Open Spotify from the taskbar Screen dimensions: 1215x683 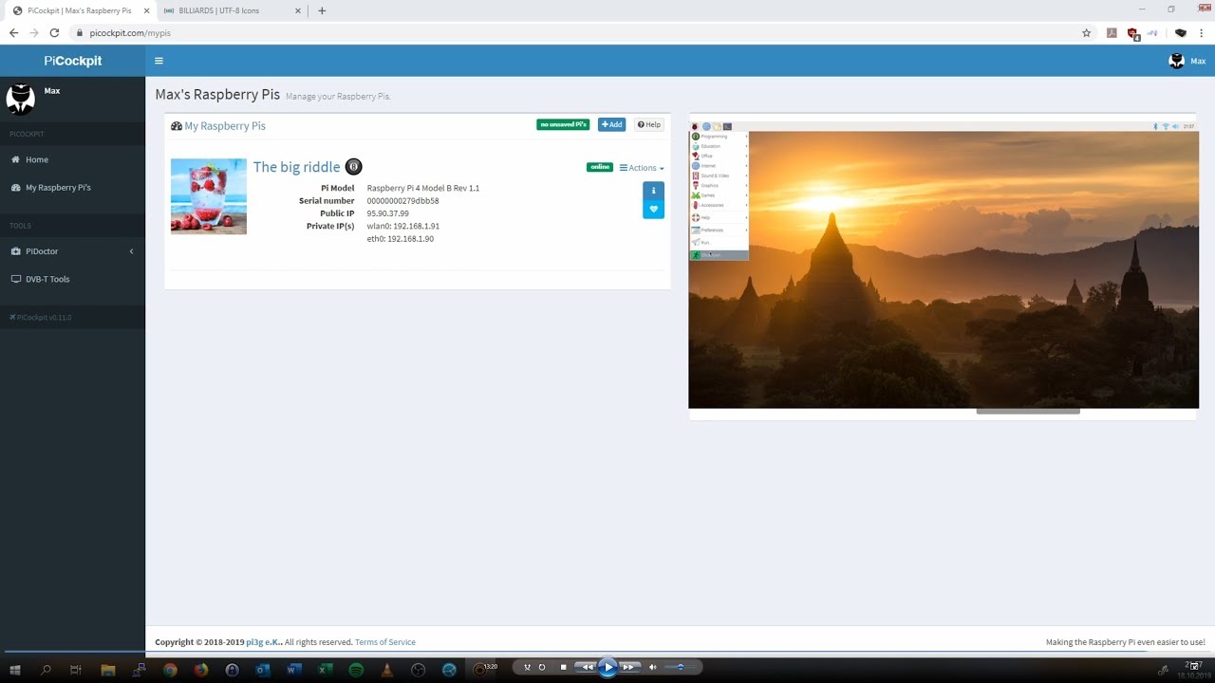tap(356, 670)
